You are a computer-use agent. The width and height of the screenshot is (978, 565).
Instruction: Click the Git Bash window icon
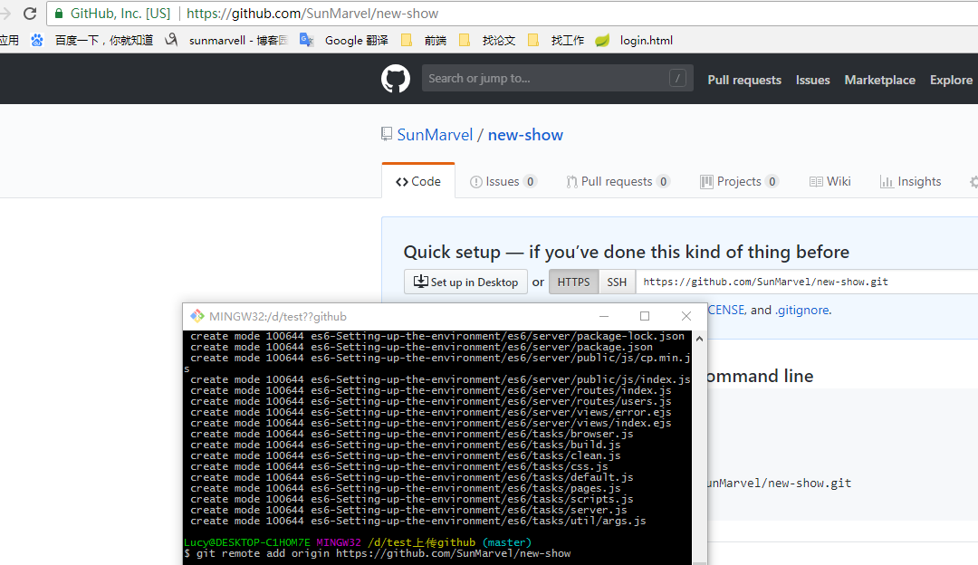click(x=197, y=316)
